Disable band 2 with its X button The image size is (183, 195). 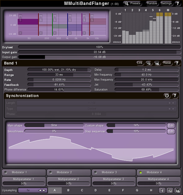coord(41,33)
